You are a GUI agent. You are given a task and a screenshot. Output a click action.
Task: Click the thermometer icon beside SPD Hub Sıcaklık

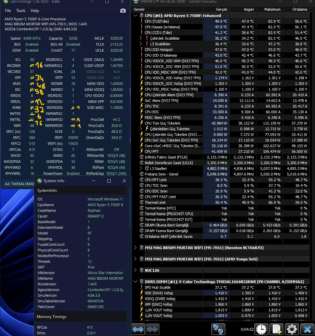click(x=142, y=287)
